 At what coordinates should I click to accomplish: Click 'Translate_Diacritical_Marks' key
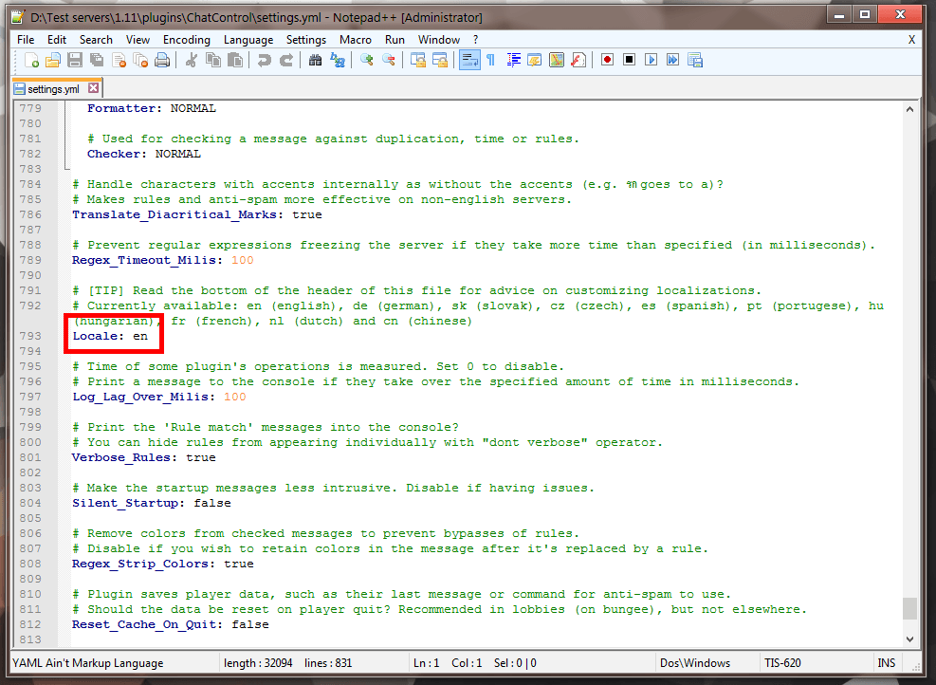click(x=174, y=215)
